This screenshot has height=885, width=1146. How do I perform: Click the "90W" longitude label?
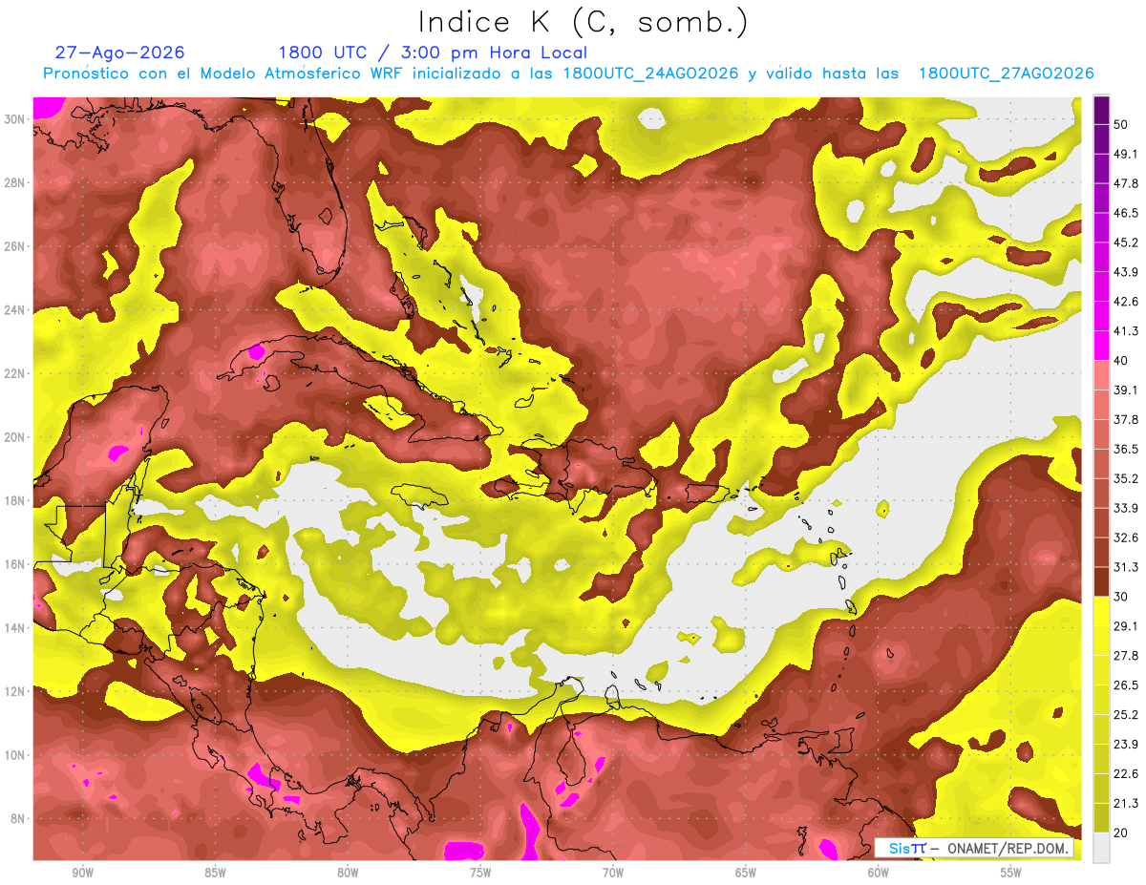82,873
